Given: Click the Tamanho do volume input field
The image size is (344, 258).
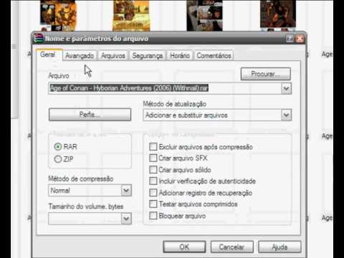Looking at the screenshot, I should 85,219.
